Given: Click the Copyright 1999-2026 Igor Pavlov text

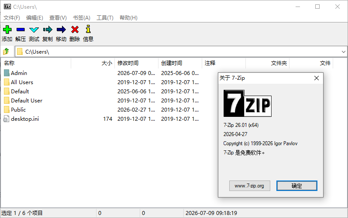Looking at the screenshot, I should click(x=260, y=143).
